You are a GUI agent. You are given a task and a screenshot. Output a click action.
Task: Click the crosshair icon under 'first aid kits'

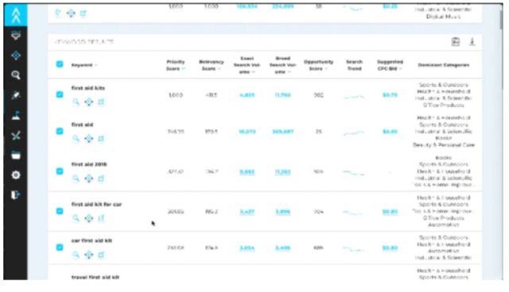click(88, 102)
